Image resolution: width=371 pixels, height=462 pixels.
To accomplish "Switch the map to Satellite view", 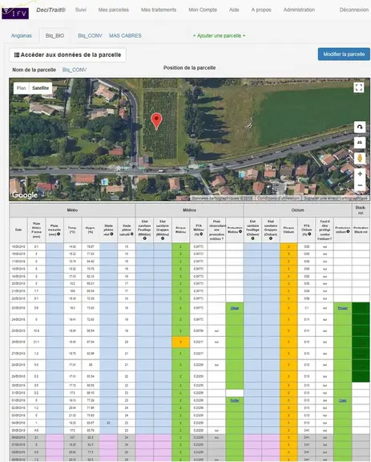I will click(x=41, y=88).
